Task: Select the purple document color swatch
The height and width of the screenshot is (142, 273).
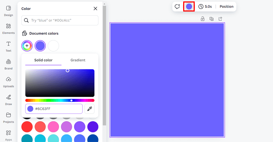Action: 40,46
